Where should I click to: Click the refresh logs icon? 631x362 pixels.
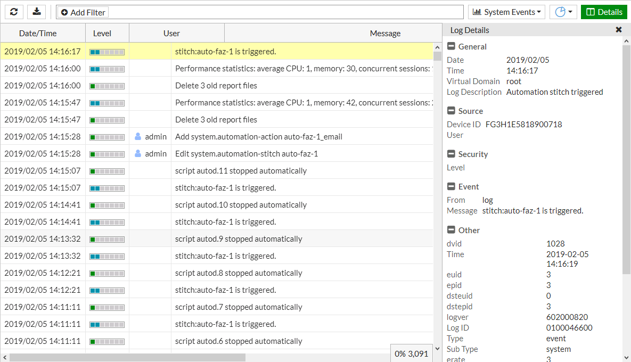pyautogui.click(x=13, y=12)
